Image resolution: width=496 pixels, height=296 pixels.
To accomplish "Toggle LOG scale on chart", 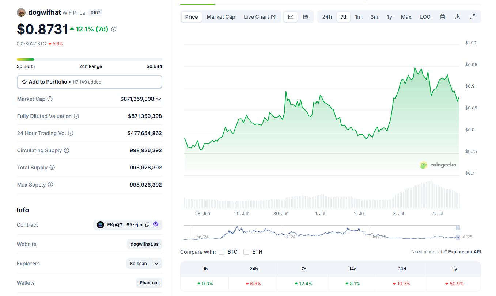I will point(425,17).
